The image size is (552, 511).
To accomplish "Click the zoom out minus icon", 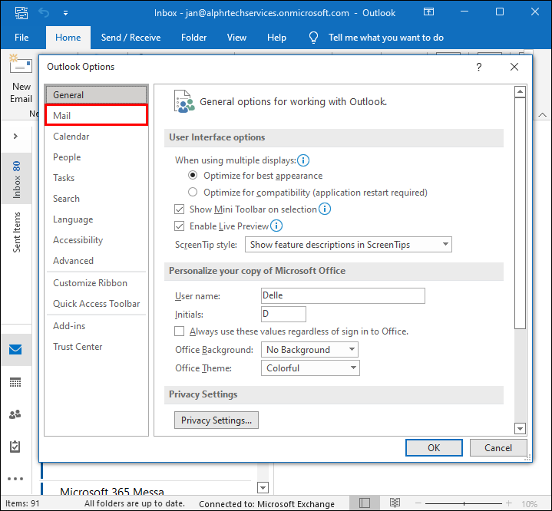I will [418, 503].
